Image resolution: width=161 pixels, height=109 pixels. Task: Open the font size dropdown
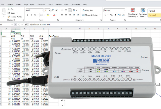pyautogui.click(x=49, y=10)
